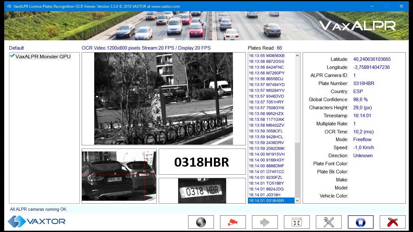Click the gray right-arrow button
413x232 pixels.
(x=265, y=222)
